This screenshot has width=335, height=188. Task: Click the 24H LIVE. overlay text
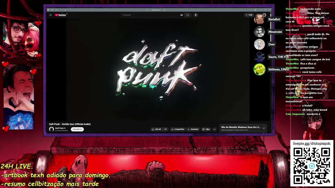tap(17, 166)
